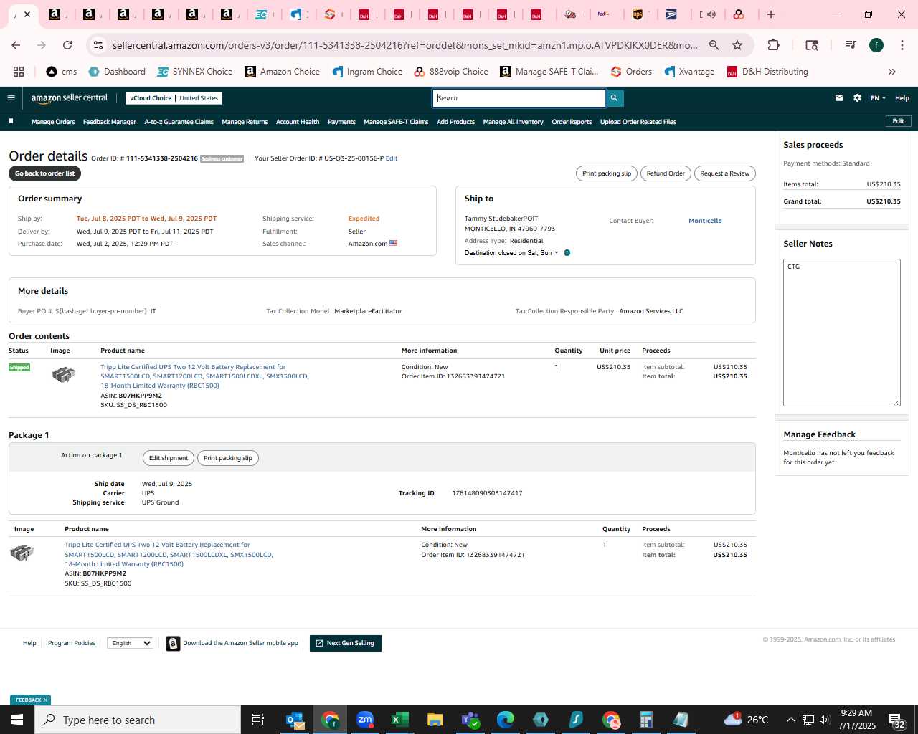Reload the page using browser refresh icon
The height and width of the screenshot is (734, 918).
[67, 45]
